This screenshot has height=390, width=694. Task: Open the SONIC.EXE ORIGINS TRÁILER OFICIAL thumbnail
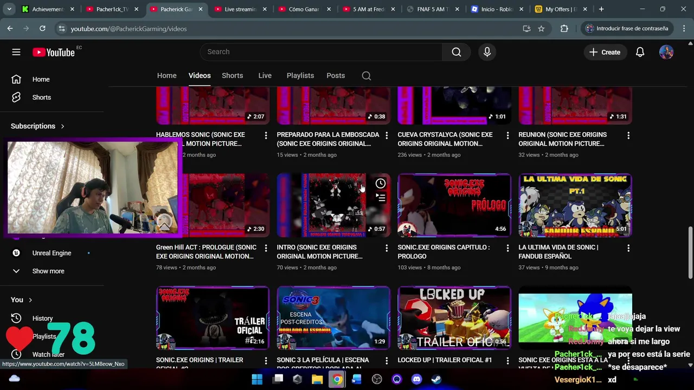213,318
